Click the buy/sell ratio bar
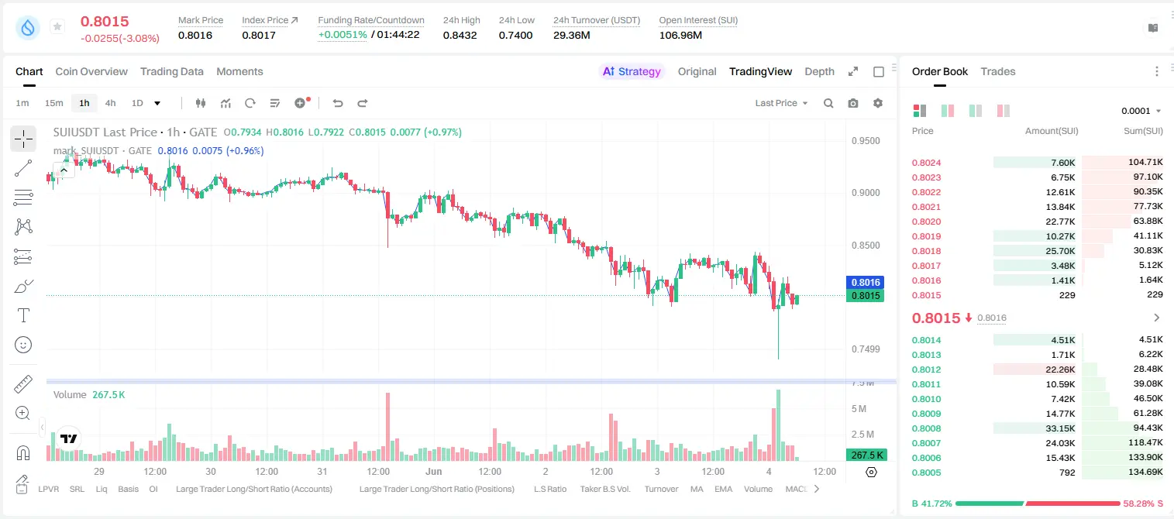 pyautogui.click(x=1038, y=504)
